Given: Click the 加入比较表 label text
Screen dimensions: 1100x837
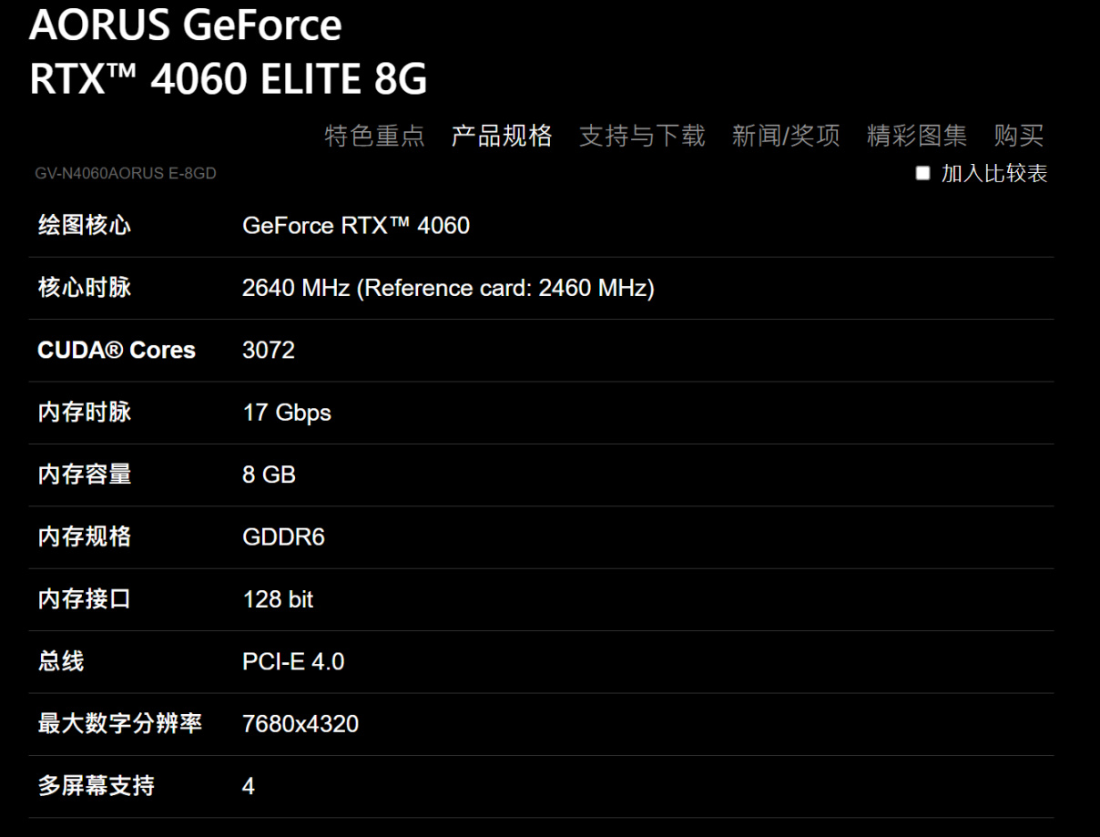Looking at the screenshot, I should coord(994,174).
